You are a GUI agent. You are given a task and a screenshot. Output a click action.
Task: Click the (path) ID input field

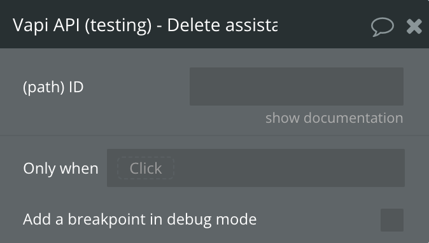(297, 87)
